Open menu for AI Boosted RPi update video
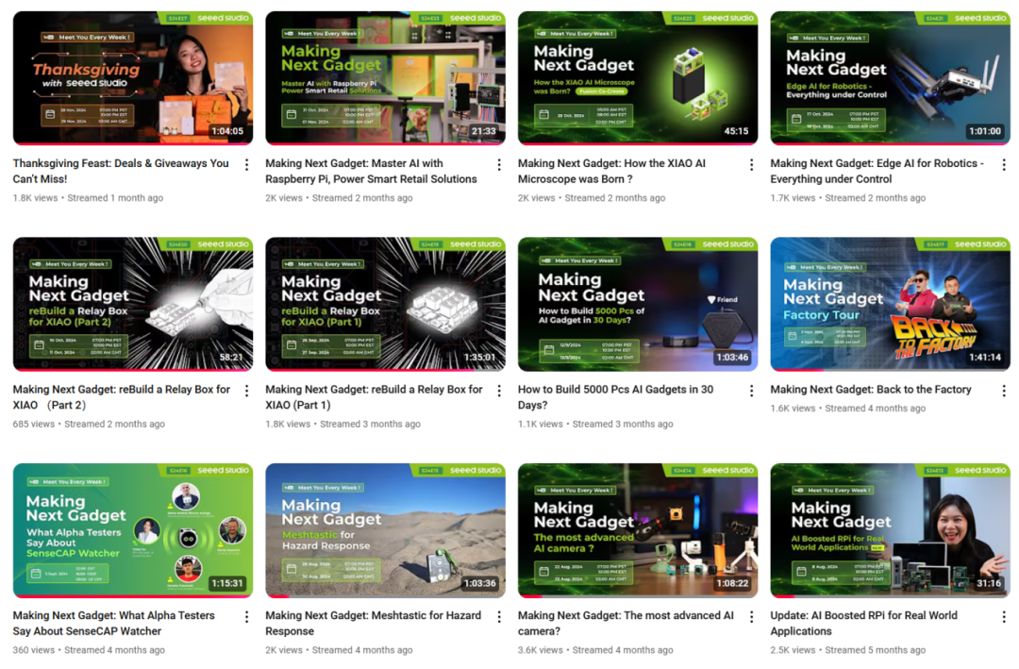 tap(1004, 617)
